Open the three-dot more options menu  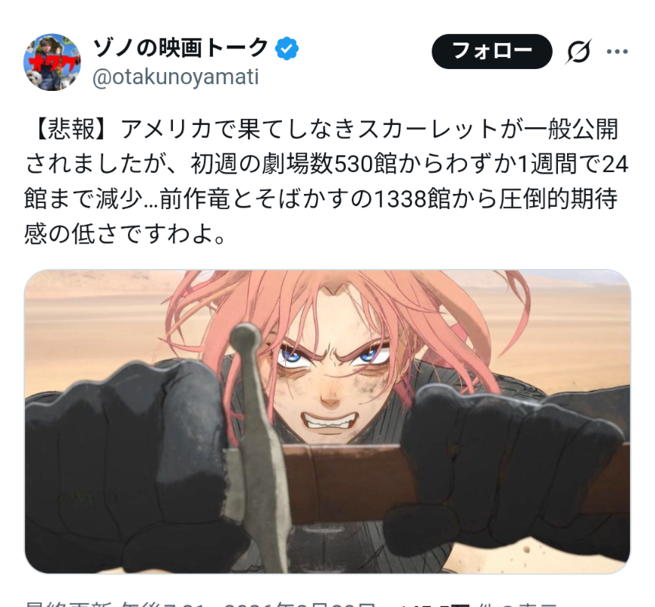(617, 52)
